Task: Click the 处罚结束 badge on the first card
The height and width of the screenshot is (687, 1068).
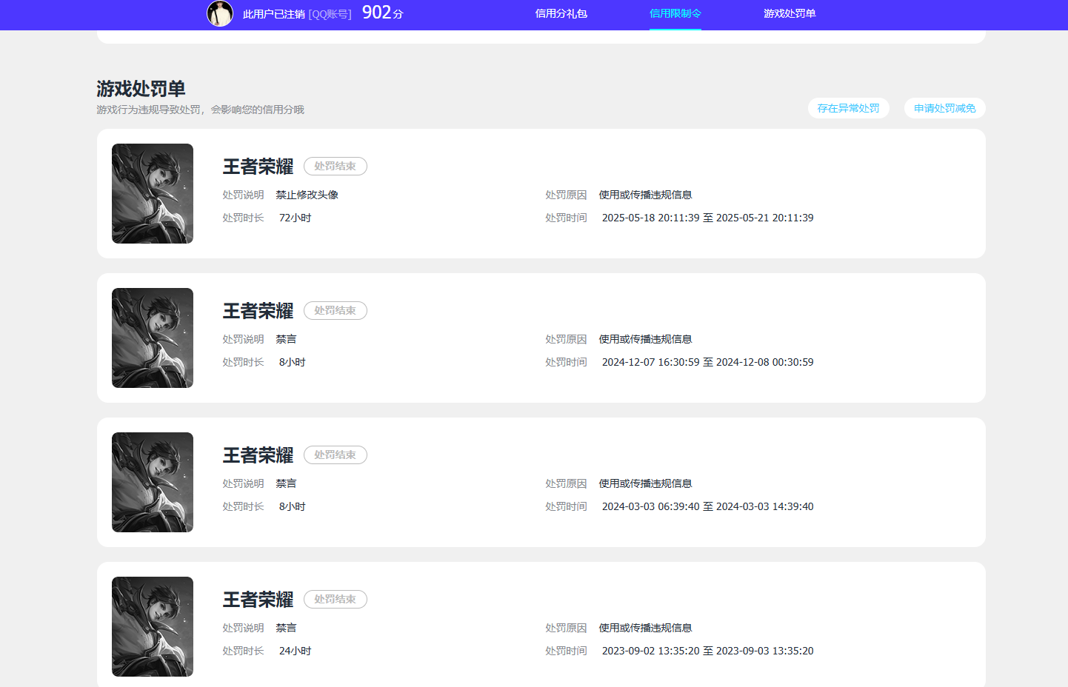Action: 335,166
